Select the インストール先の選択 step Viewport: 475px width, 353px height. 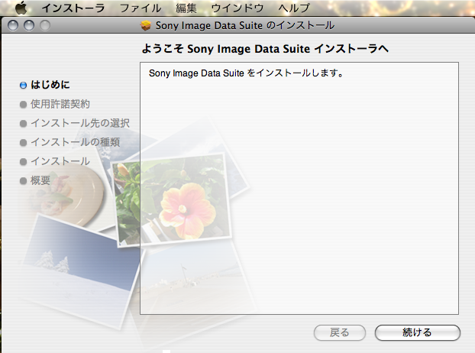(x=80, y=123)
